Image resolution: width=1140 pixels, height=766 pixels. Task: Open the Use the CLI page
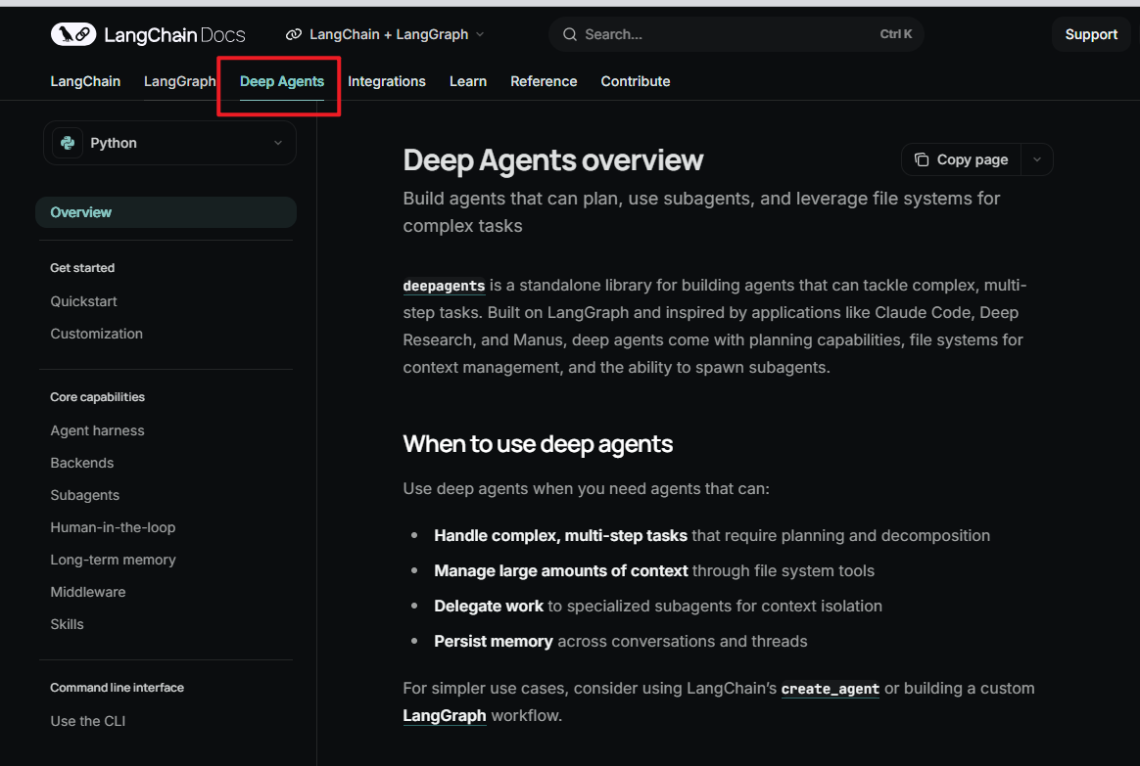click(88, 722)
